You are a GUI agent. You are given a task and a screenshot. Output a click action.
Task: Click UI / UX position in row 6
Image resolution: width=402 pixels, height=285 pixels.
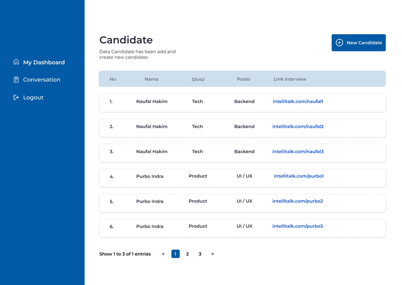(245, 226)
